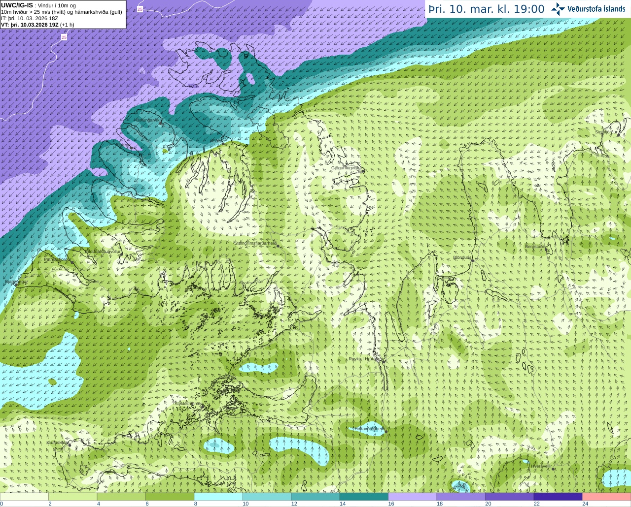This screenshot has height=507, width=631.
Task: Click the legend scale value 2
Action: [x=50, y=504]
